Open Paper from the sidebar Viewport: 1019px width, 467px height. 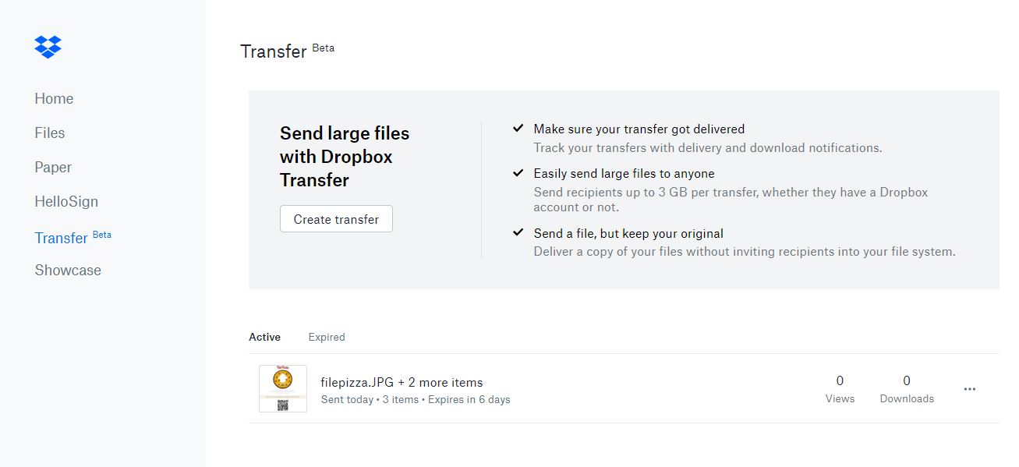[53, 168]
